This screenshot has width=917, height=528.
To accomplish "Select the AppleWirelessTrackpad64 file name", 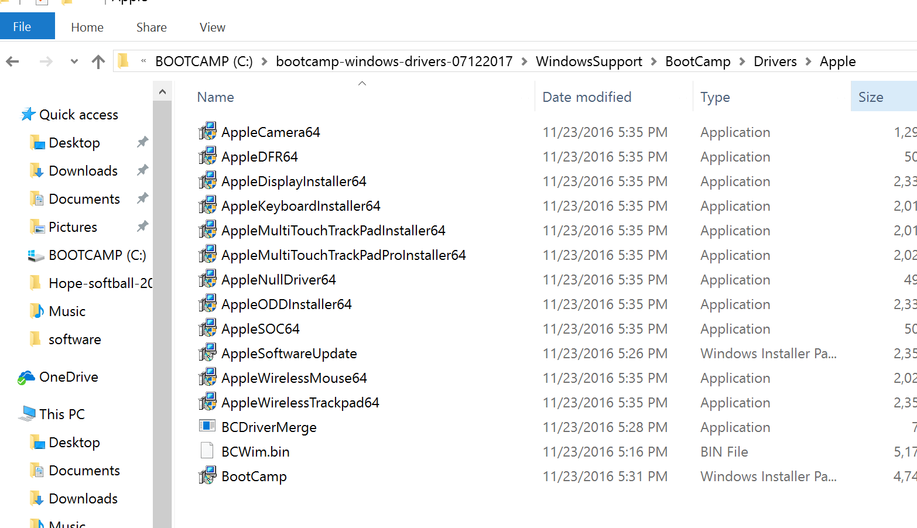I will click(300, 403).
